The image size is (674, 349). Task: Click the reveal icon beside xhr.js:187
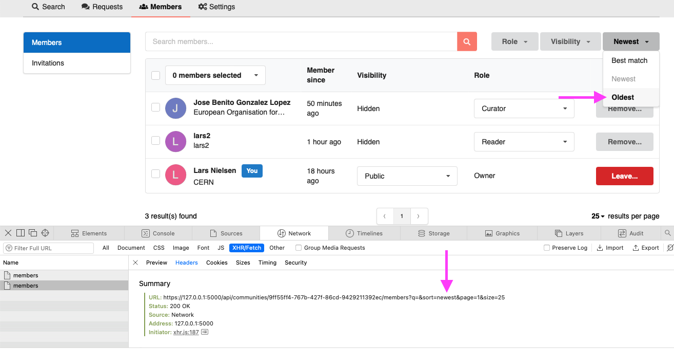[204, 332]
